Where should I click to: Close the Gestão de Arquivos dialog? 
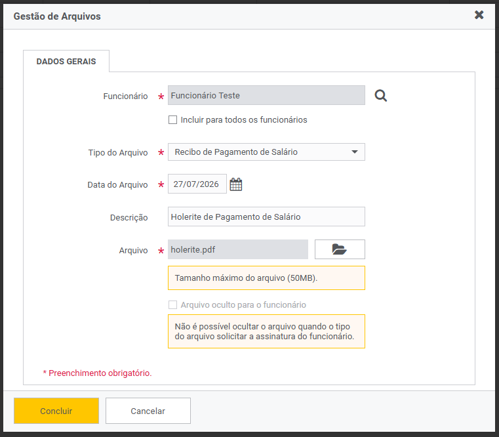pyautogui.click(x=479, y=14)
